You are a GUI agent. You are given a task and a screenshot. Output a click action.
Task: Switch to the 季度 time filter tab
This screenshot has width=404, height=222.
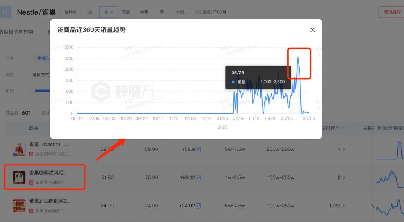pos(126,12)
